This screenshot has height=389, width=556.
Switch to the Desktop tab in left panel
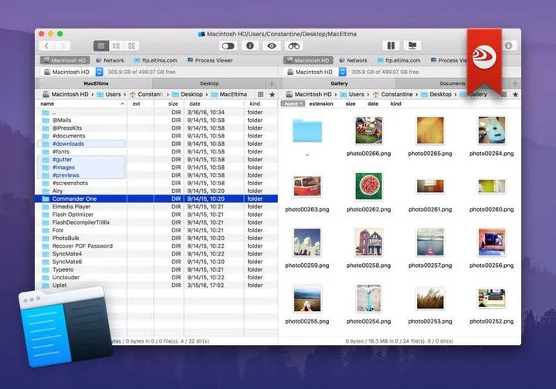(x=209, y=83)
